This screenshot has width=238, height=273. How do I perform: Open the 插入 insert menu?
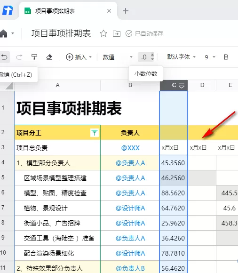point(79,57)
